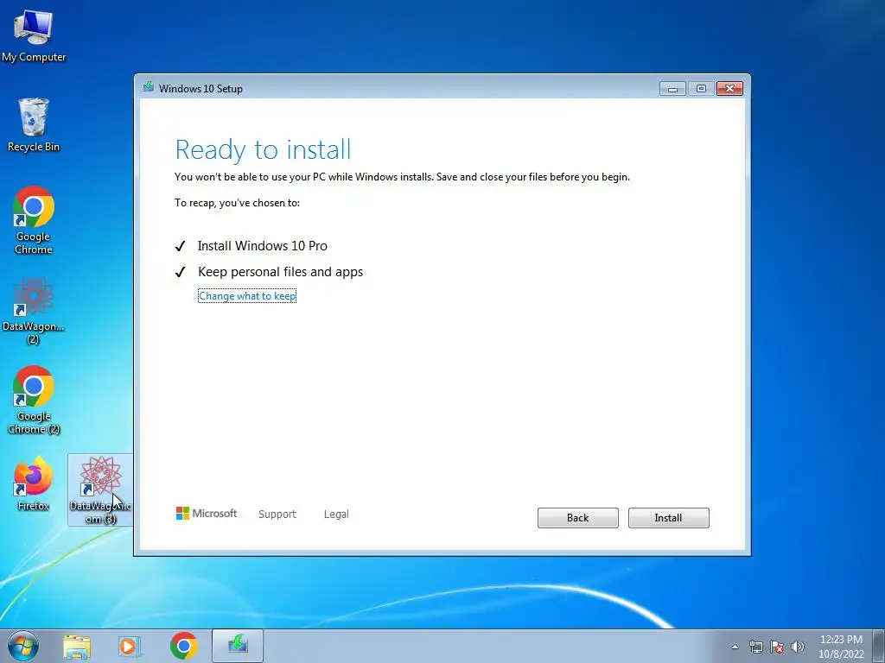The height and width of the screenshot is (663, 885).
Task: Select the DataWagon.com (3) desktop shortcut
Action: (100, 490)
